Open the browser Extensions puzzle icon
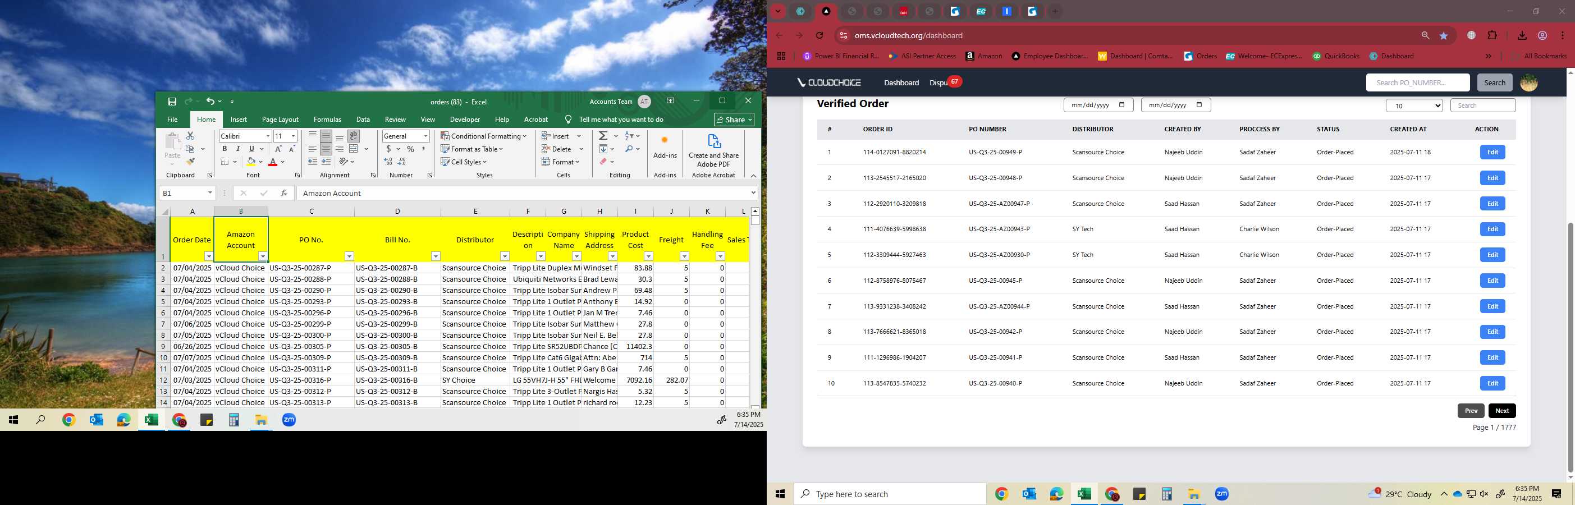The width and height of the screenshot is (1575, 505). point(1492,35)
